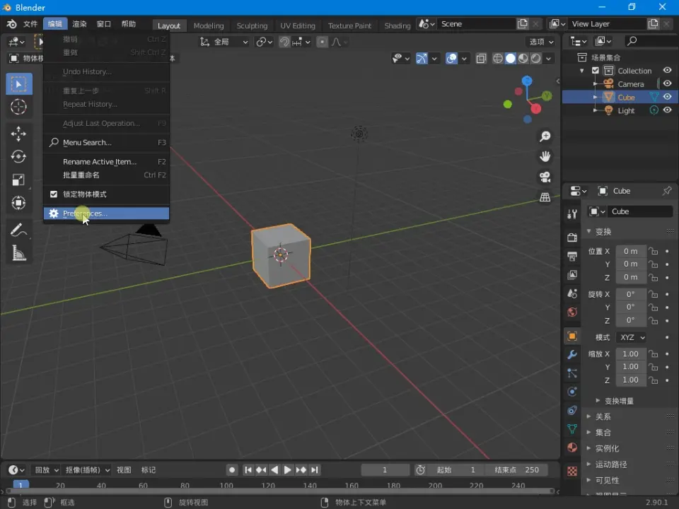This screenshot has height=509, width=679.
Task: Uncheck the 锁定物体模式 checkbox
Action: point(54,194)
